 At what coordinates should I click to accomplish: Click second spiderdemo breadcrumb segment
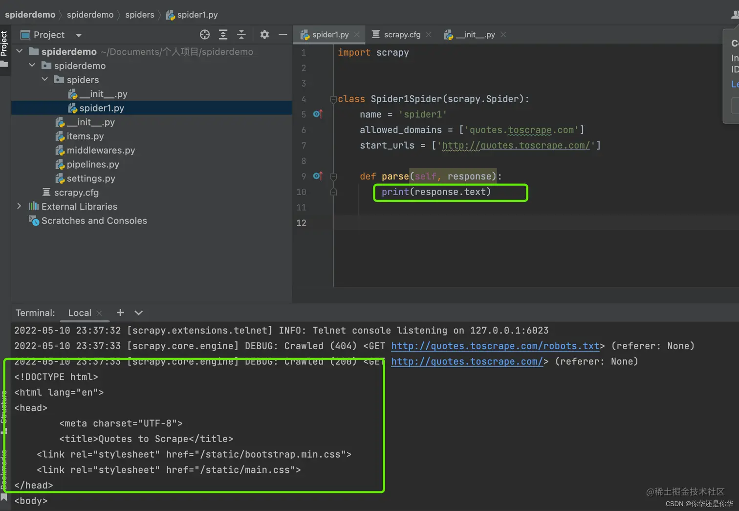(x=90, y=15)
